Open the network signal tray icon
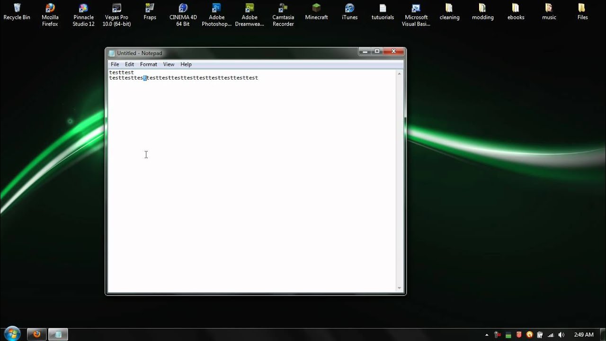Image resolution: width=606 pixels, height=341 pixels. [551, 334]
